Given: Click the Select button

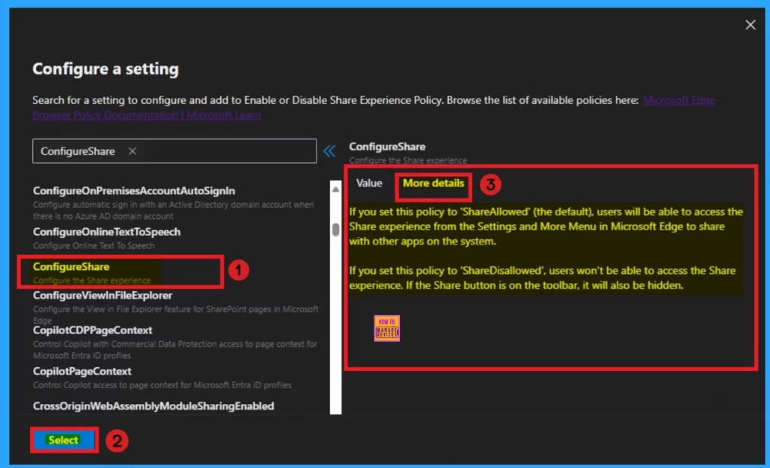Looking at the screenshot, I should point(63,440).
